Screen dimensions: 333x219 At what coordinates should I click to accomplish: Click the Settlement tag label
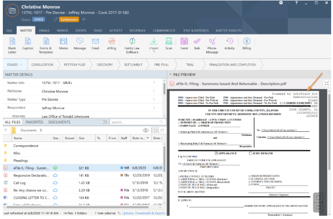69,20
